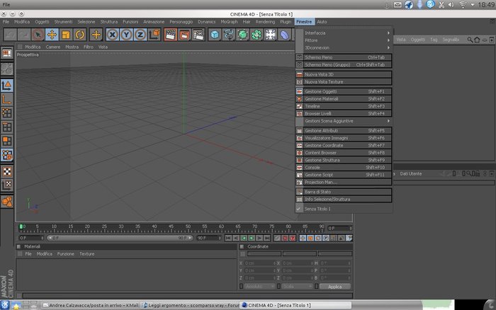Click the orange bottom icon on left palette

click(6, 201)
